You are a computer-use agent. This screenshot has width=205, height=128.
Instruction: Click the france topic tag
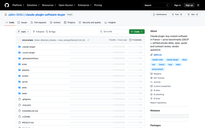[x=162, y=65]
